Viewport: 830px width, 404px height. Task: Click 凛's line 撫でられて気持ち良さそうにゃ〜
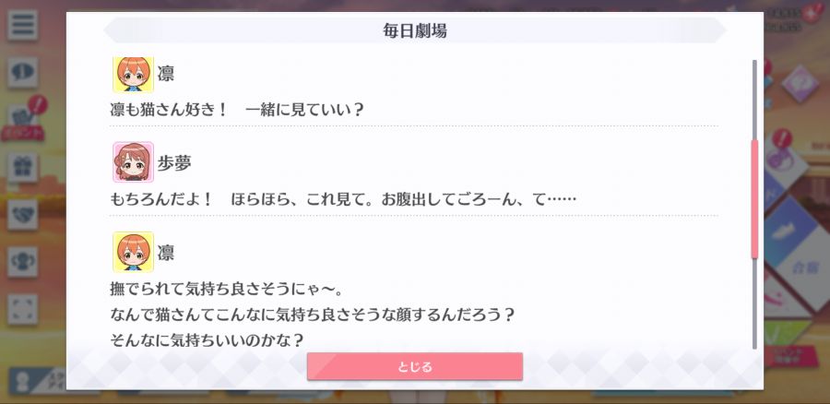(x=228, y=289)
